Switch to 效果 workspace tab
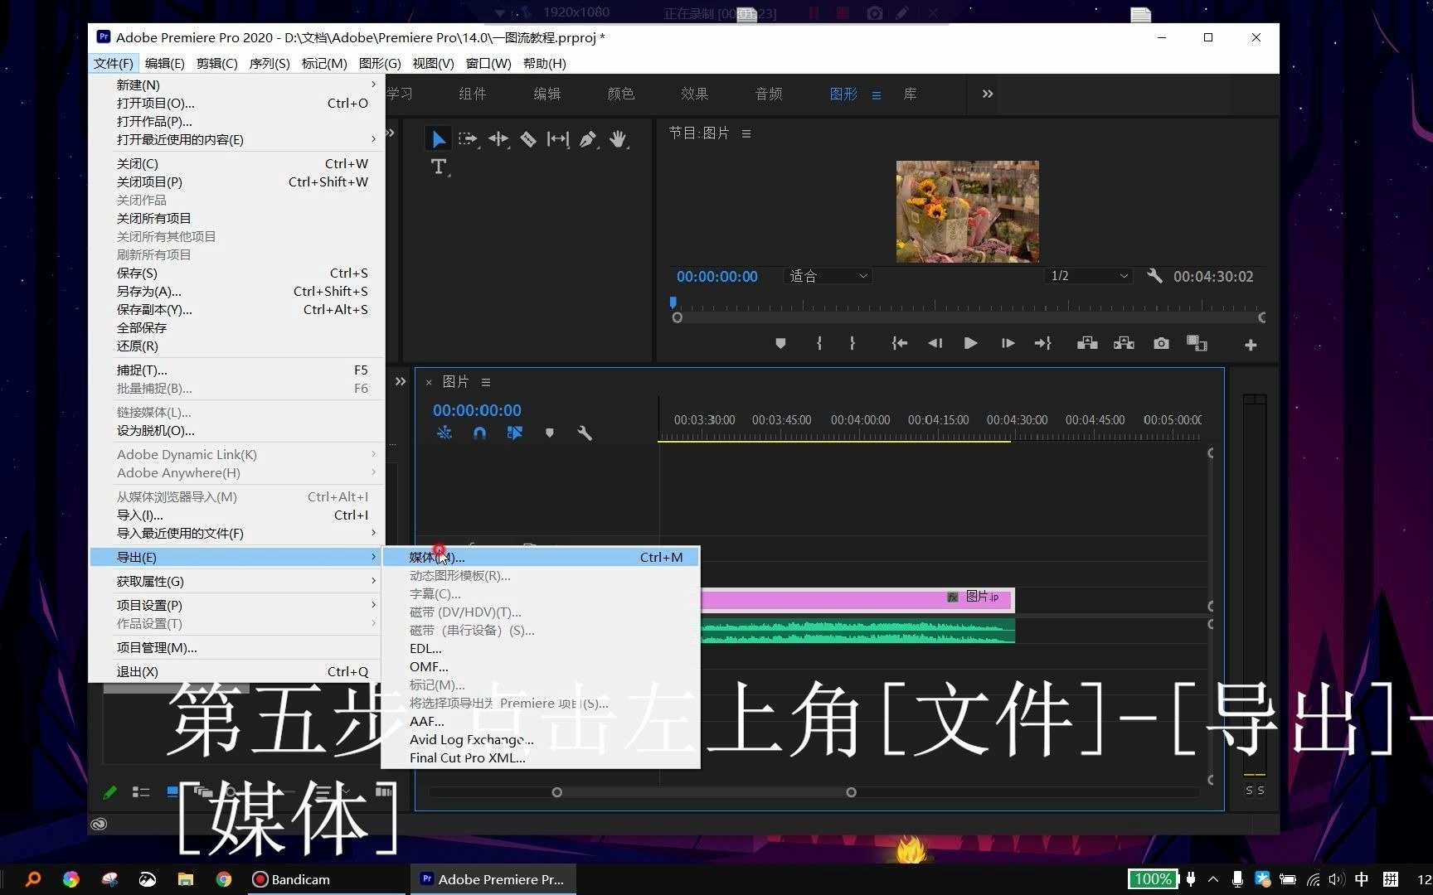This screenshot has height=895, width=1433. [694, 94]
